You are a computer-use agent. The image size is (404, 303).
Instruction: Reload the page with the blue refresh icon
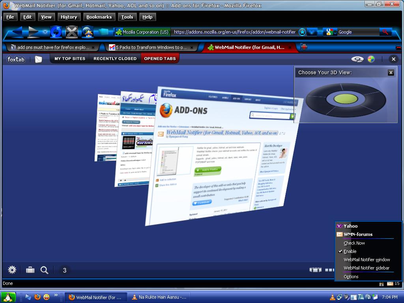click(x=56, y=32)
